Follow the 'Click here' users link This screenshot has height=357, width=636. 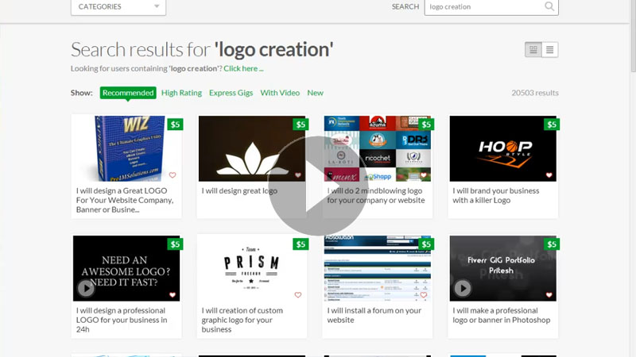point(243,69)
